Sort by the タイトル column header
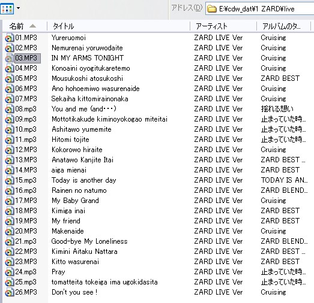This screenshot has width=314, height=303. [118, 26]
